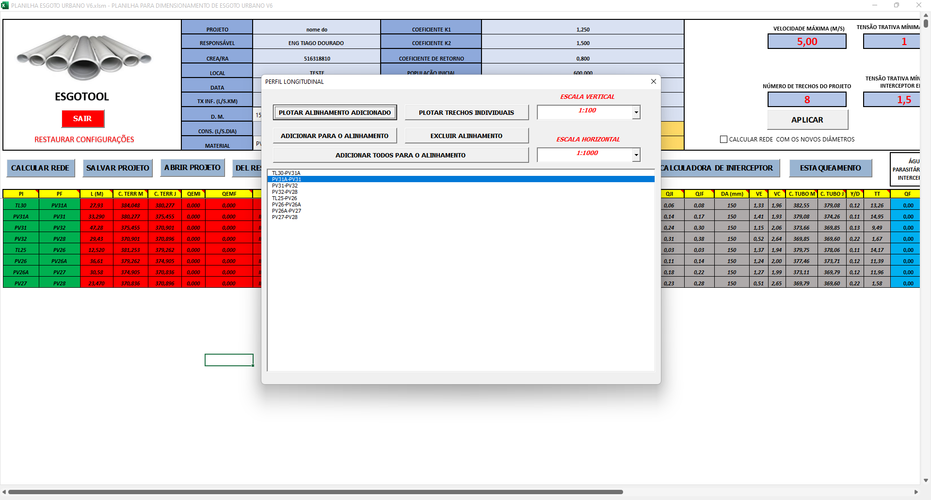Click Adicionar Todos Para o Alinhamento
This screenshot has height=500, width=931.
[400, 155]
